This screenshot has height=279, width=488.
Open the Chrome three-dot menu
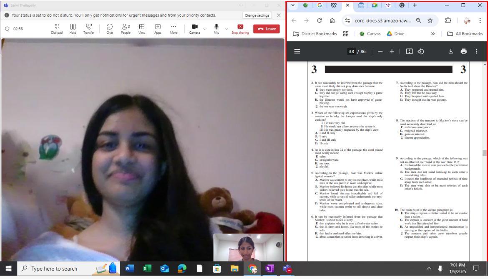(480, 20)
